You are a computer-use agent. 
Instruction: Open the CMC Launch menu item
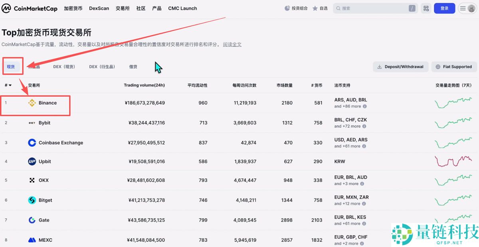pos(182,8)
